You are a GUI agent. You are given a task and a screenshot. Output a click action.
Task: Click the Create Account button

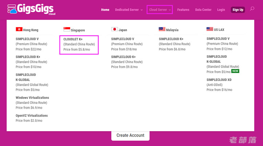coord(130,135)
